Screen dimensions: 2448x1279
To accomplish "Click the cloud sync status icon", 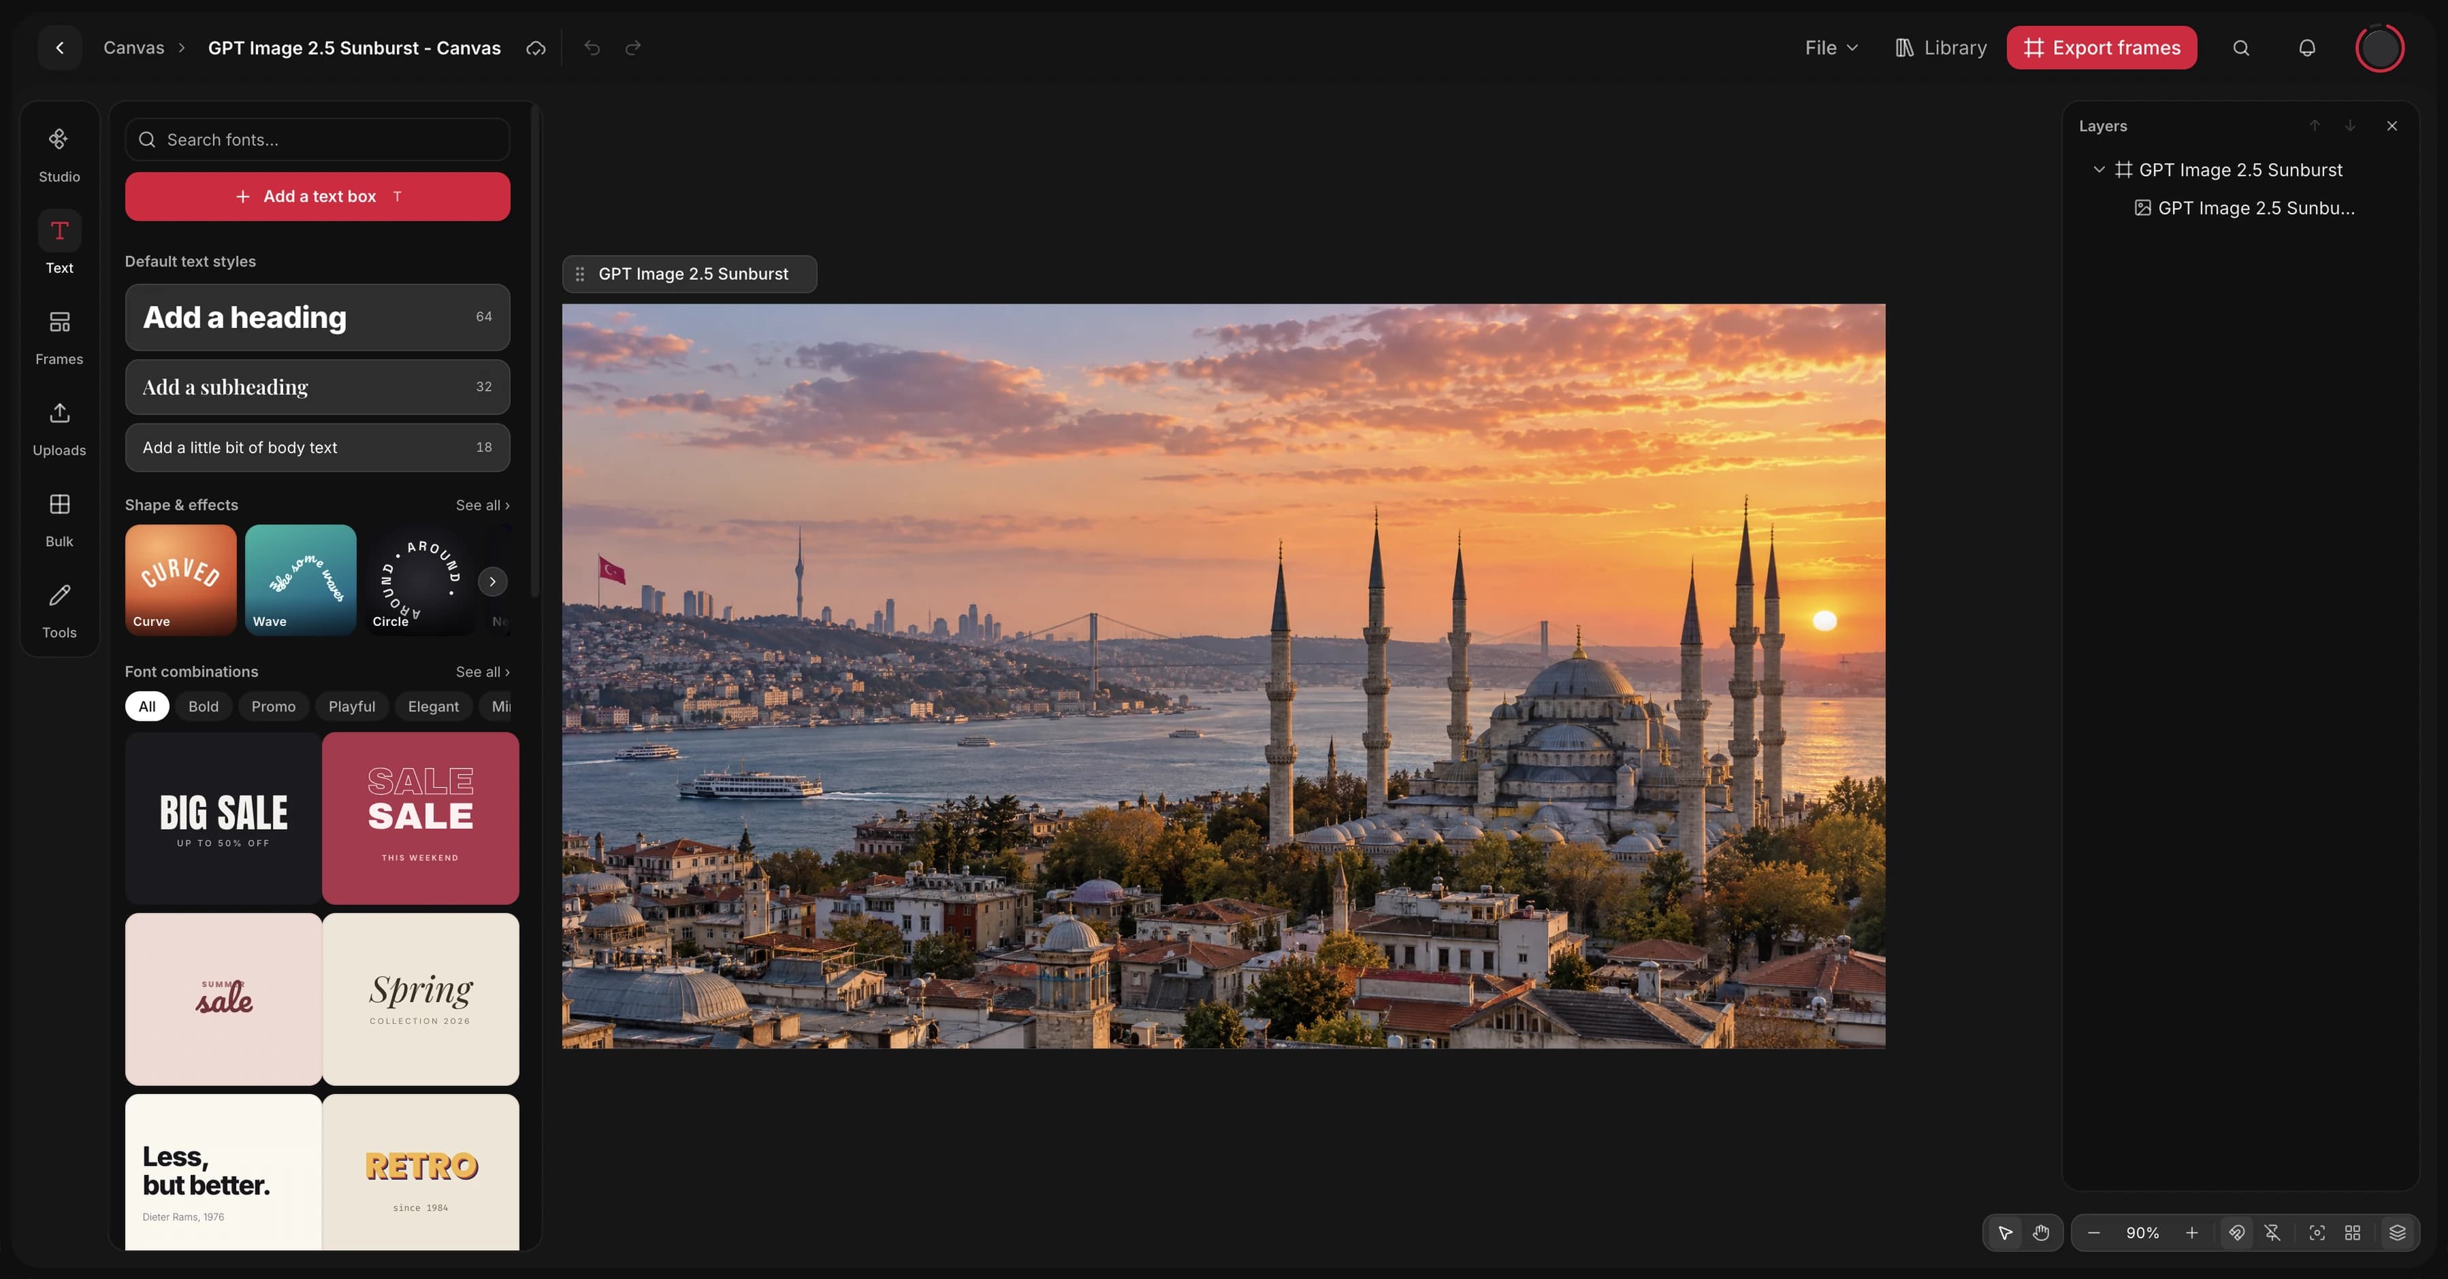I will [536, 48].
